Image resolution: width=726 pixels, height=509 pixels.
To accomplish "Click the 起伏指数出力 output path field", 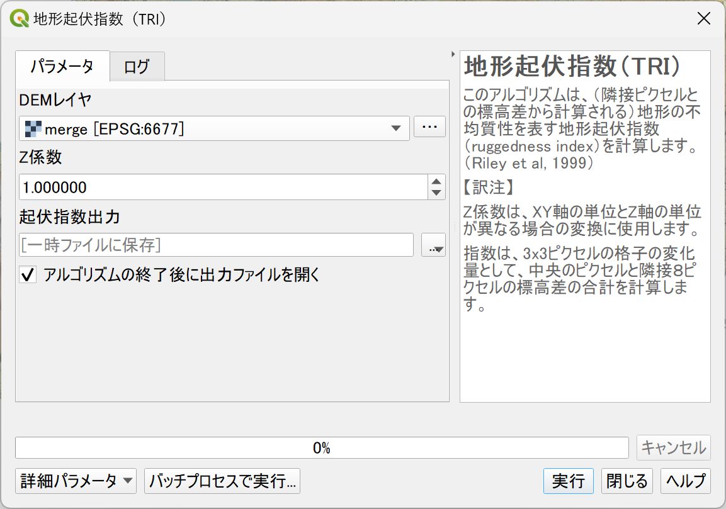I will (216, 245).
